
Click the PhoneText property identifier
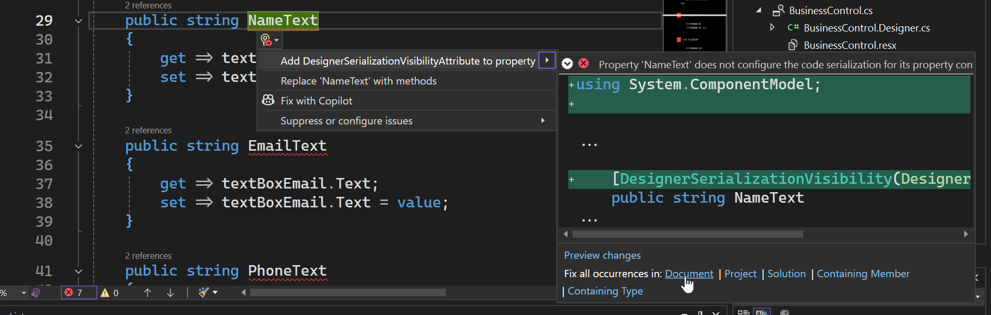point(287,271)
